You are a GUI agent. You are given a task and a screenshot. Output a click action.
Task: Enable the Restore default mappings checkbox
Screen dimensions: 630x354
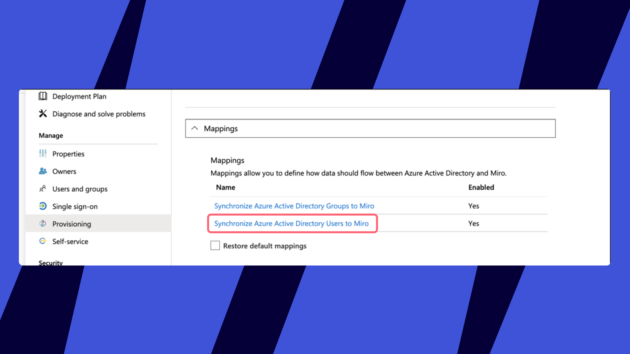[x=215, y=246]
